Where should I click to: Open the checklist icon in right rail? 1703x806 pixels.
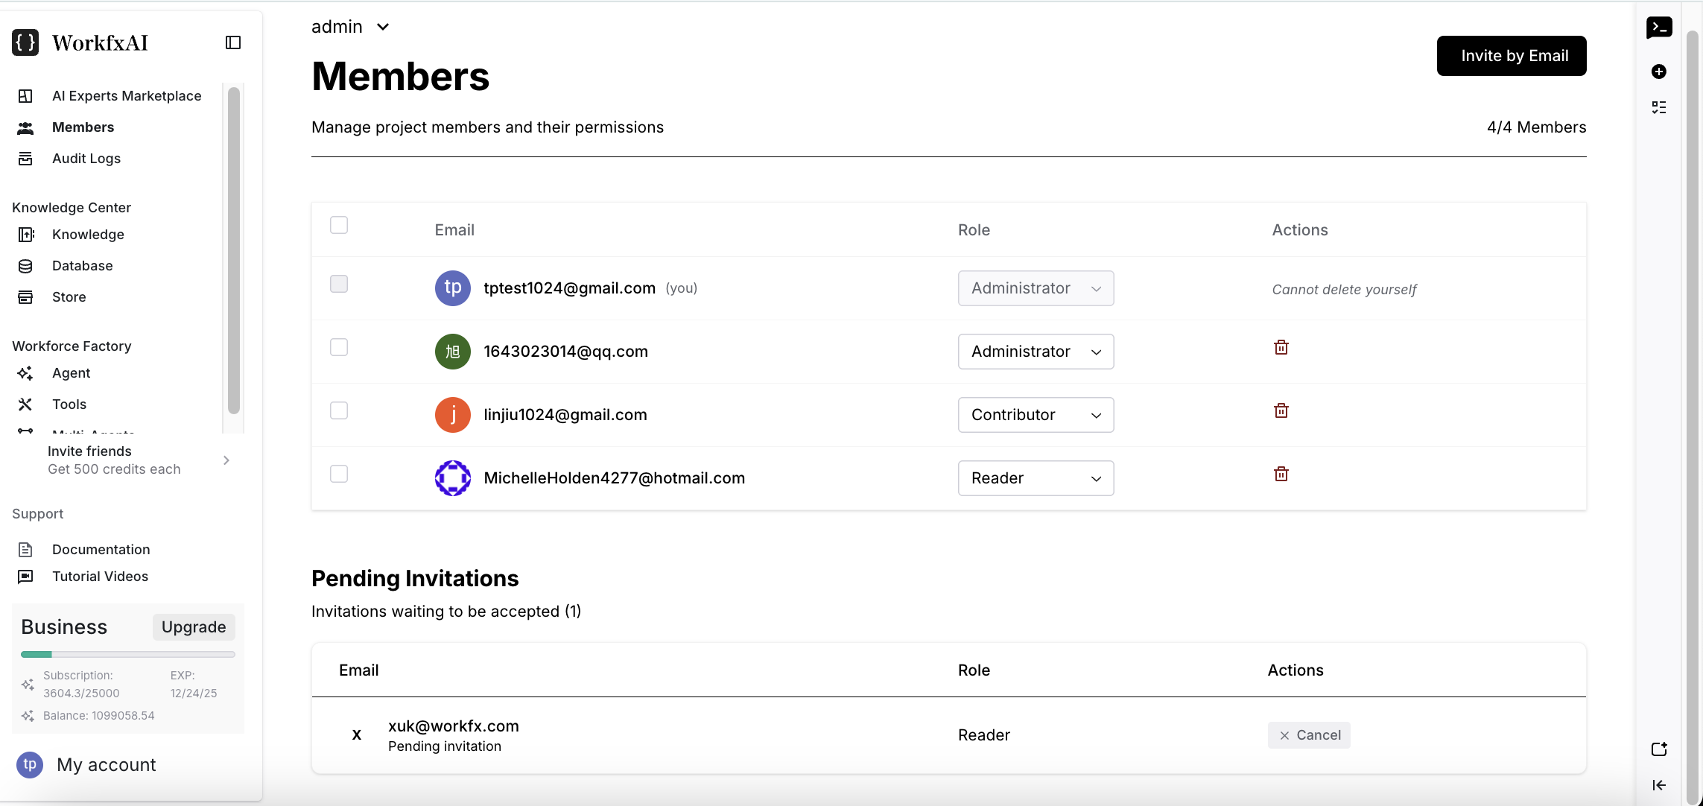(1659, 107)
